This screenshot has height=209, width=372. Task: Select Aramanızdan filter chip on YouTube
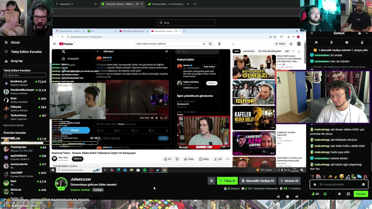pos(248,51)
